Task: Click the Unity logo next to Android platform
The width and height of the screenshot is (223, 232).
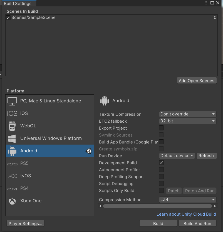Action: pyautogui.click(x=89, y=151)
